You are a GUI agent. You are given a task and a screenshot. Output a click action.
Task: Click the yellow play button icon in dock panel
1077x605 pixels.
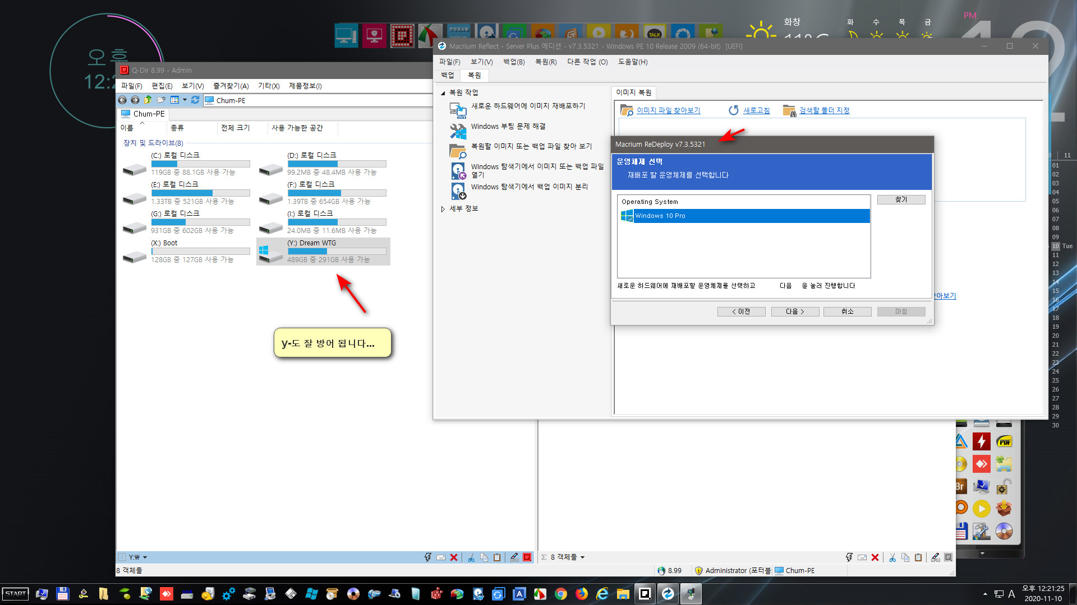coord(981,509)
